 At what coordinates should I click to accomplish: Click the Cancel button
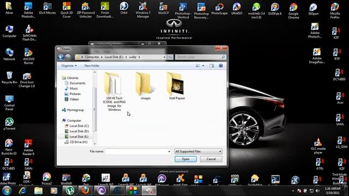click(211, 159)
